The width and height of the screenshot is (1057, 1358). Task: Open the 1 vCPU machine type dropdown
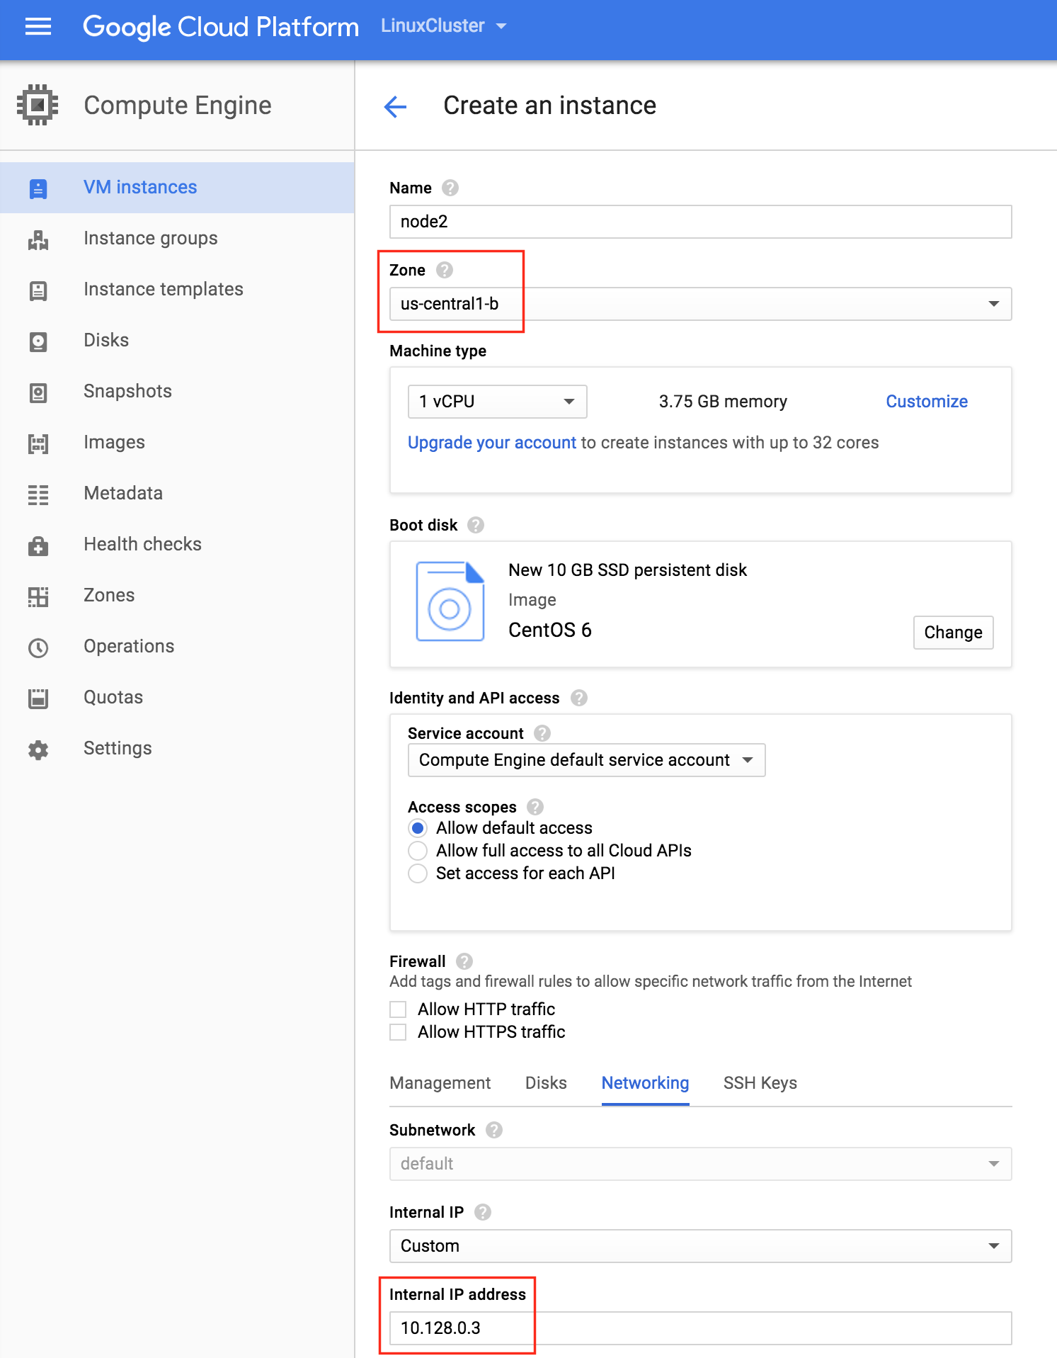pos(498,402)
